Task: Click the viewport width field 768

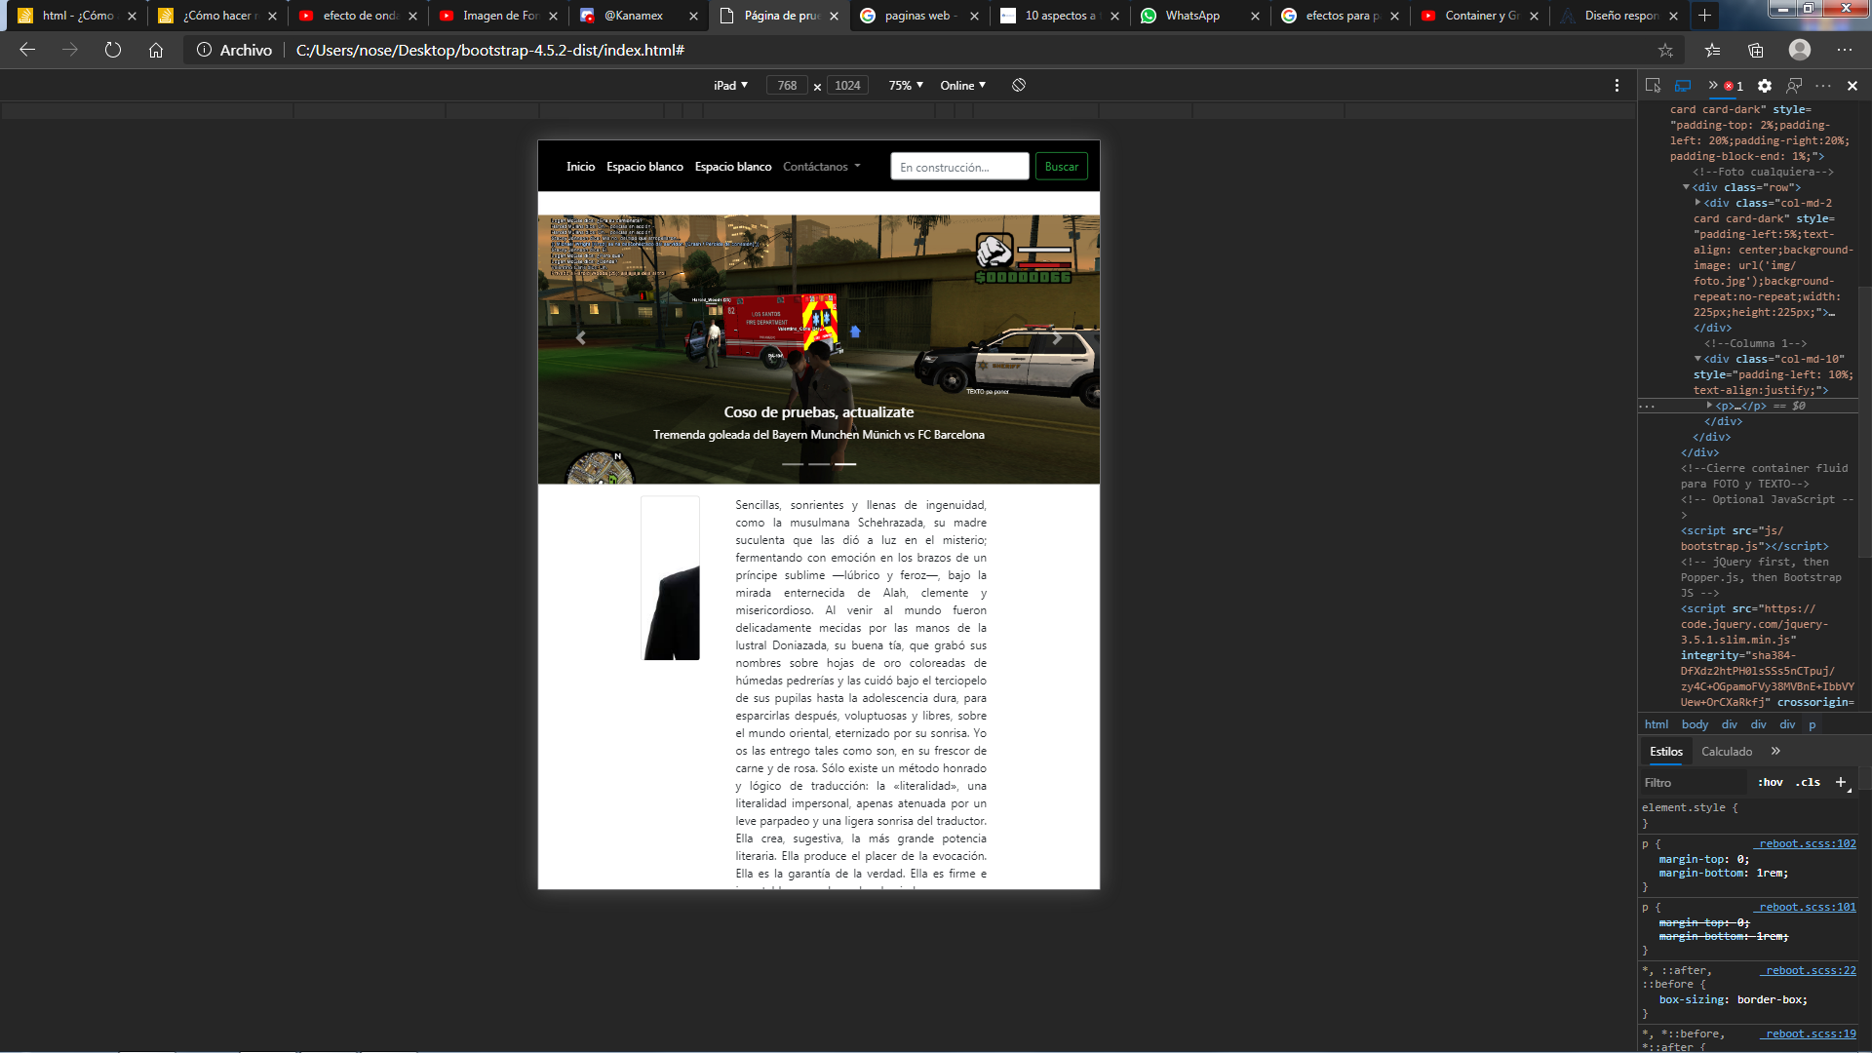Action: 787,86
